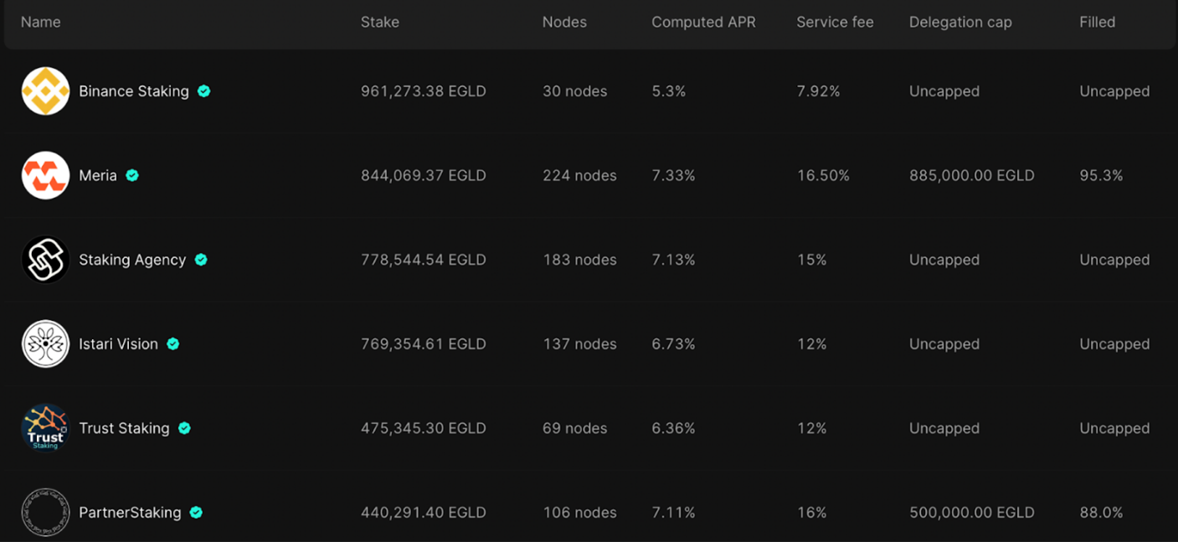Click the PartnerStaking circular logo

pyautogui.click(x=45, y=513)
